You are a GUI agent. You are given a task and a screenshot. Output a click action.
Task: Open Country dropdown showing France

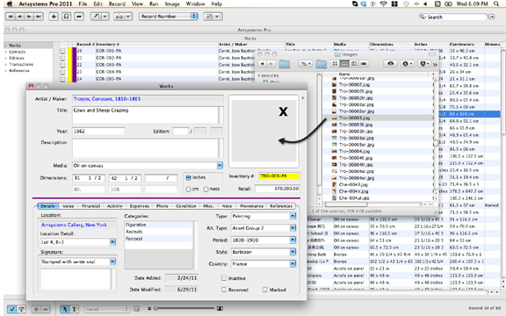293,263
